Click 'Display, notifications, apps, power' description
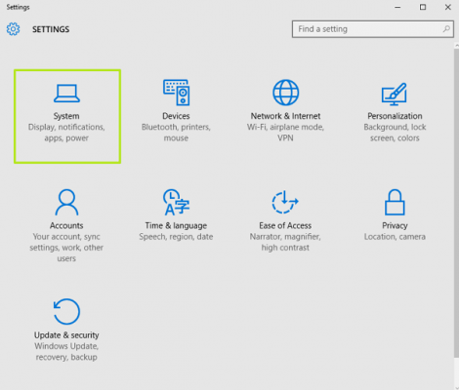459x390 pixels. (66, 133)
